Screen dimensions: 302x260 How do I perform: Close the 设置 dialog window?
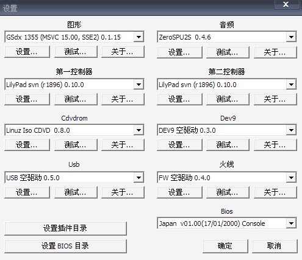pos(286,4)
